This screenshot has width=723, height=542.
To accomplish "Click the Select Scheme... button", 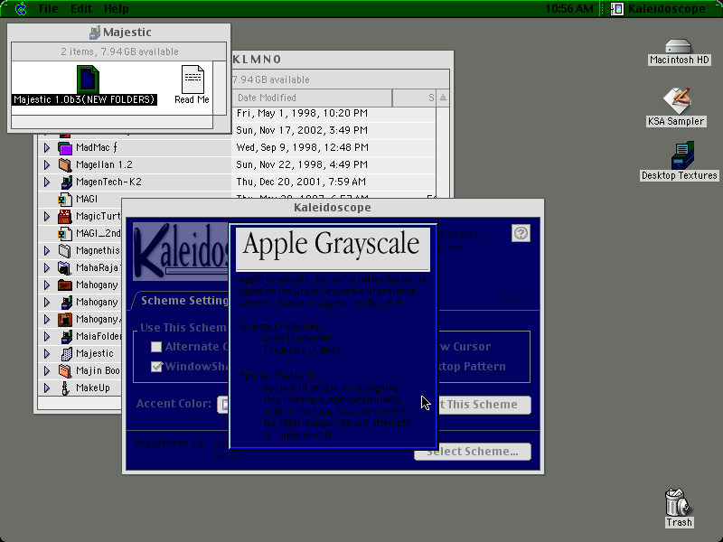I will 472,451.
